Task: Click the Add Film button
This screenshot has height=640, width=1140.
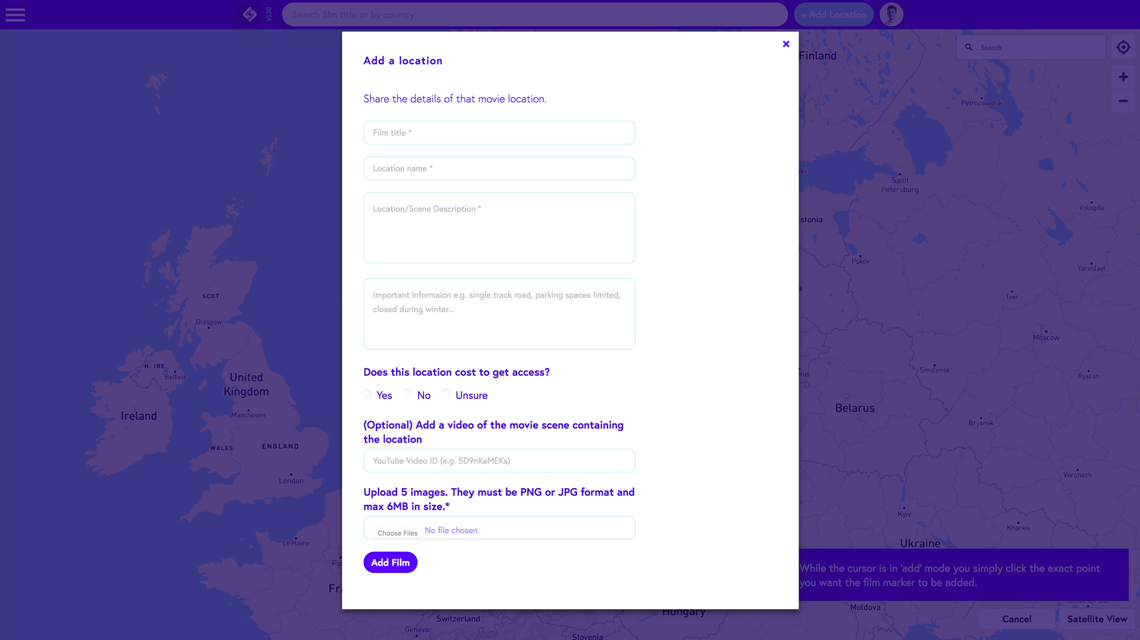Action: click(390, 562)
